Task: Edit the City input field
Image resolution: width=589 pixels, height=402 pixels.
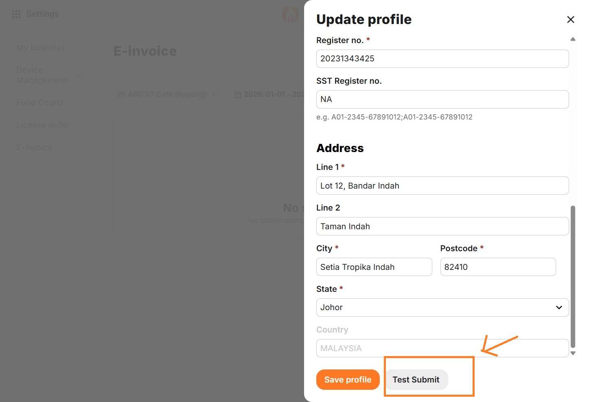Action: pos(374,267)
